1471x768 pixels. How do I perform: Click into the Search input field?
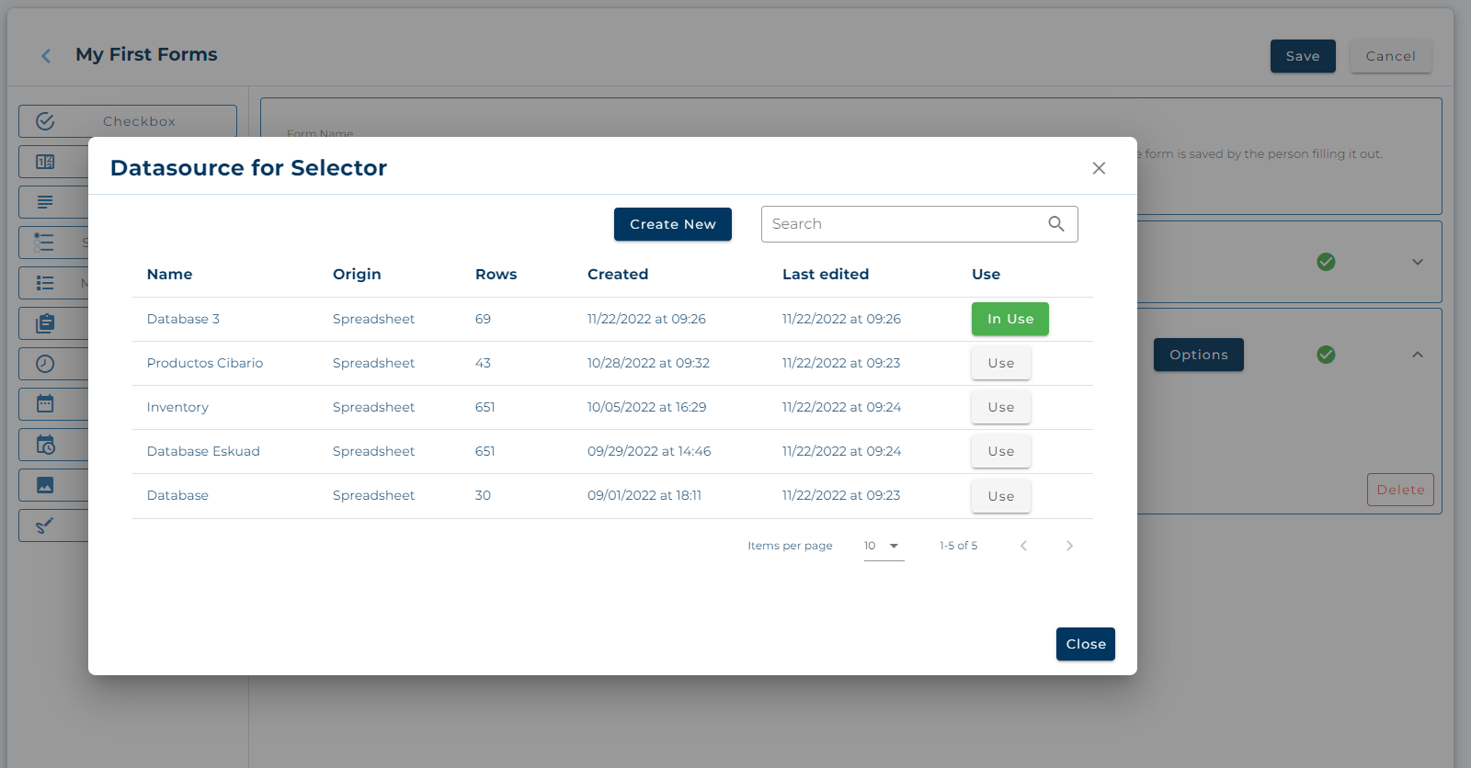[x=901, y=224]
